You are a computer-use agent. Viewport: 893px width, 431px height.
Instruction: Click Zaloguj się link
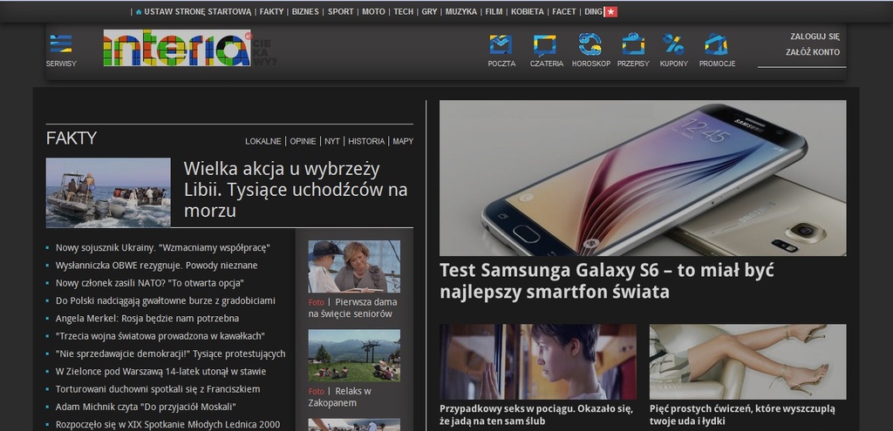point(815,37)
